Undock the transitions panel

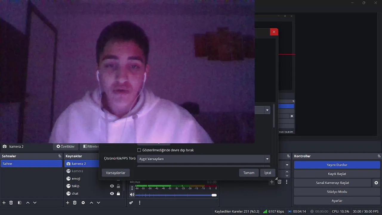tap(288, 156)
